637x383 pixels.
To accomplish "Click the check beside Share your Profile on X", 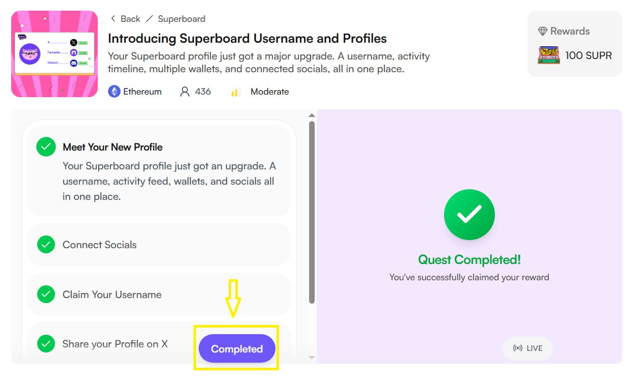I will pos(46,344).
